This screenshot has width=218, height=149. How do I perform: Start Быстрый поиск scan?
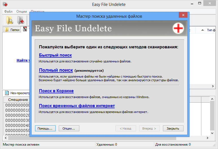coord(55,55)
